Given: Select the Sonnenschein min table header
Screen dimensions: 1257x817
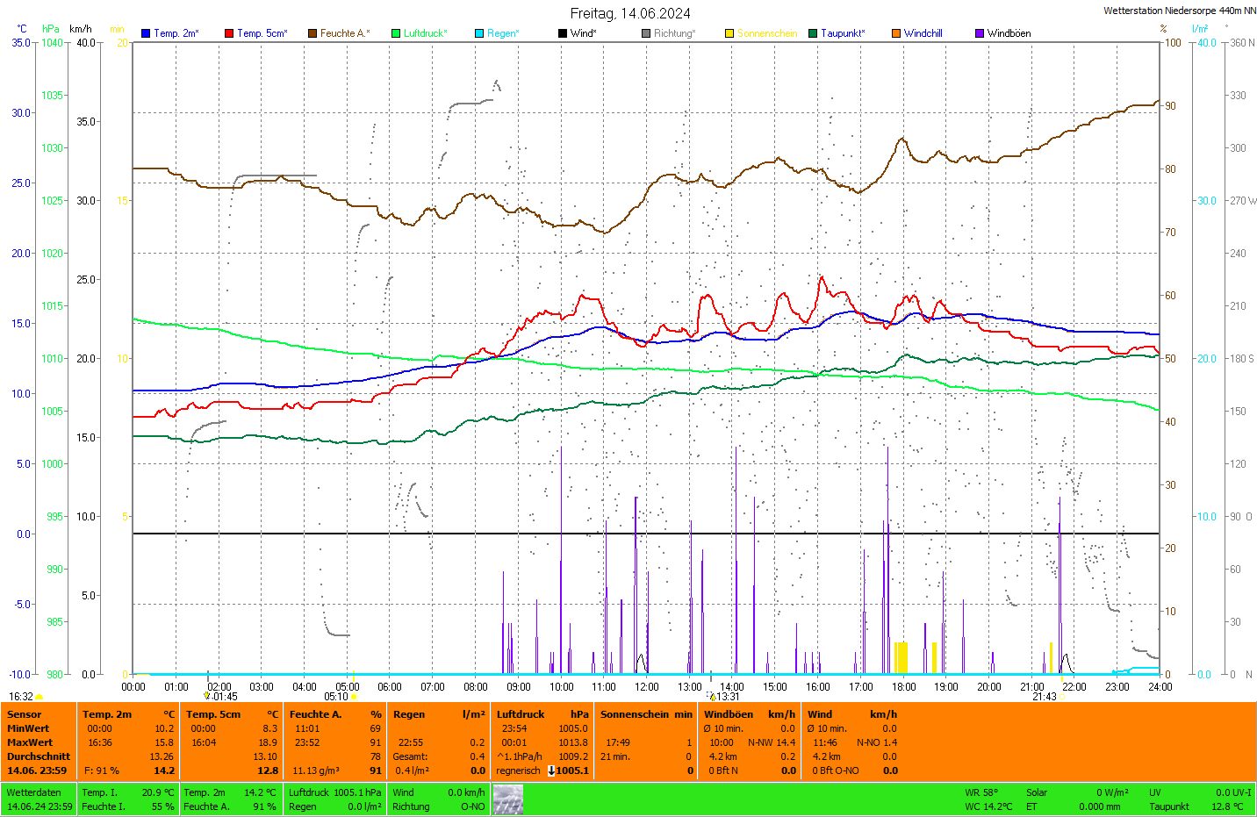Looking at the screenshot, I should coord(646,714).
